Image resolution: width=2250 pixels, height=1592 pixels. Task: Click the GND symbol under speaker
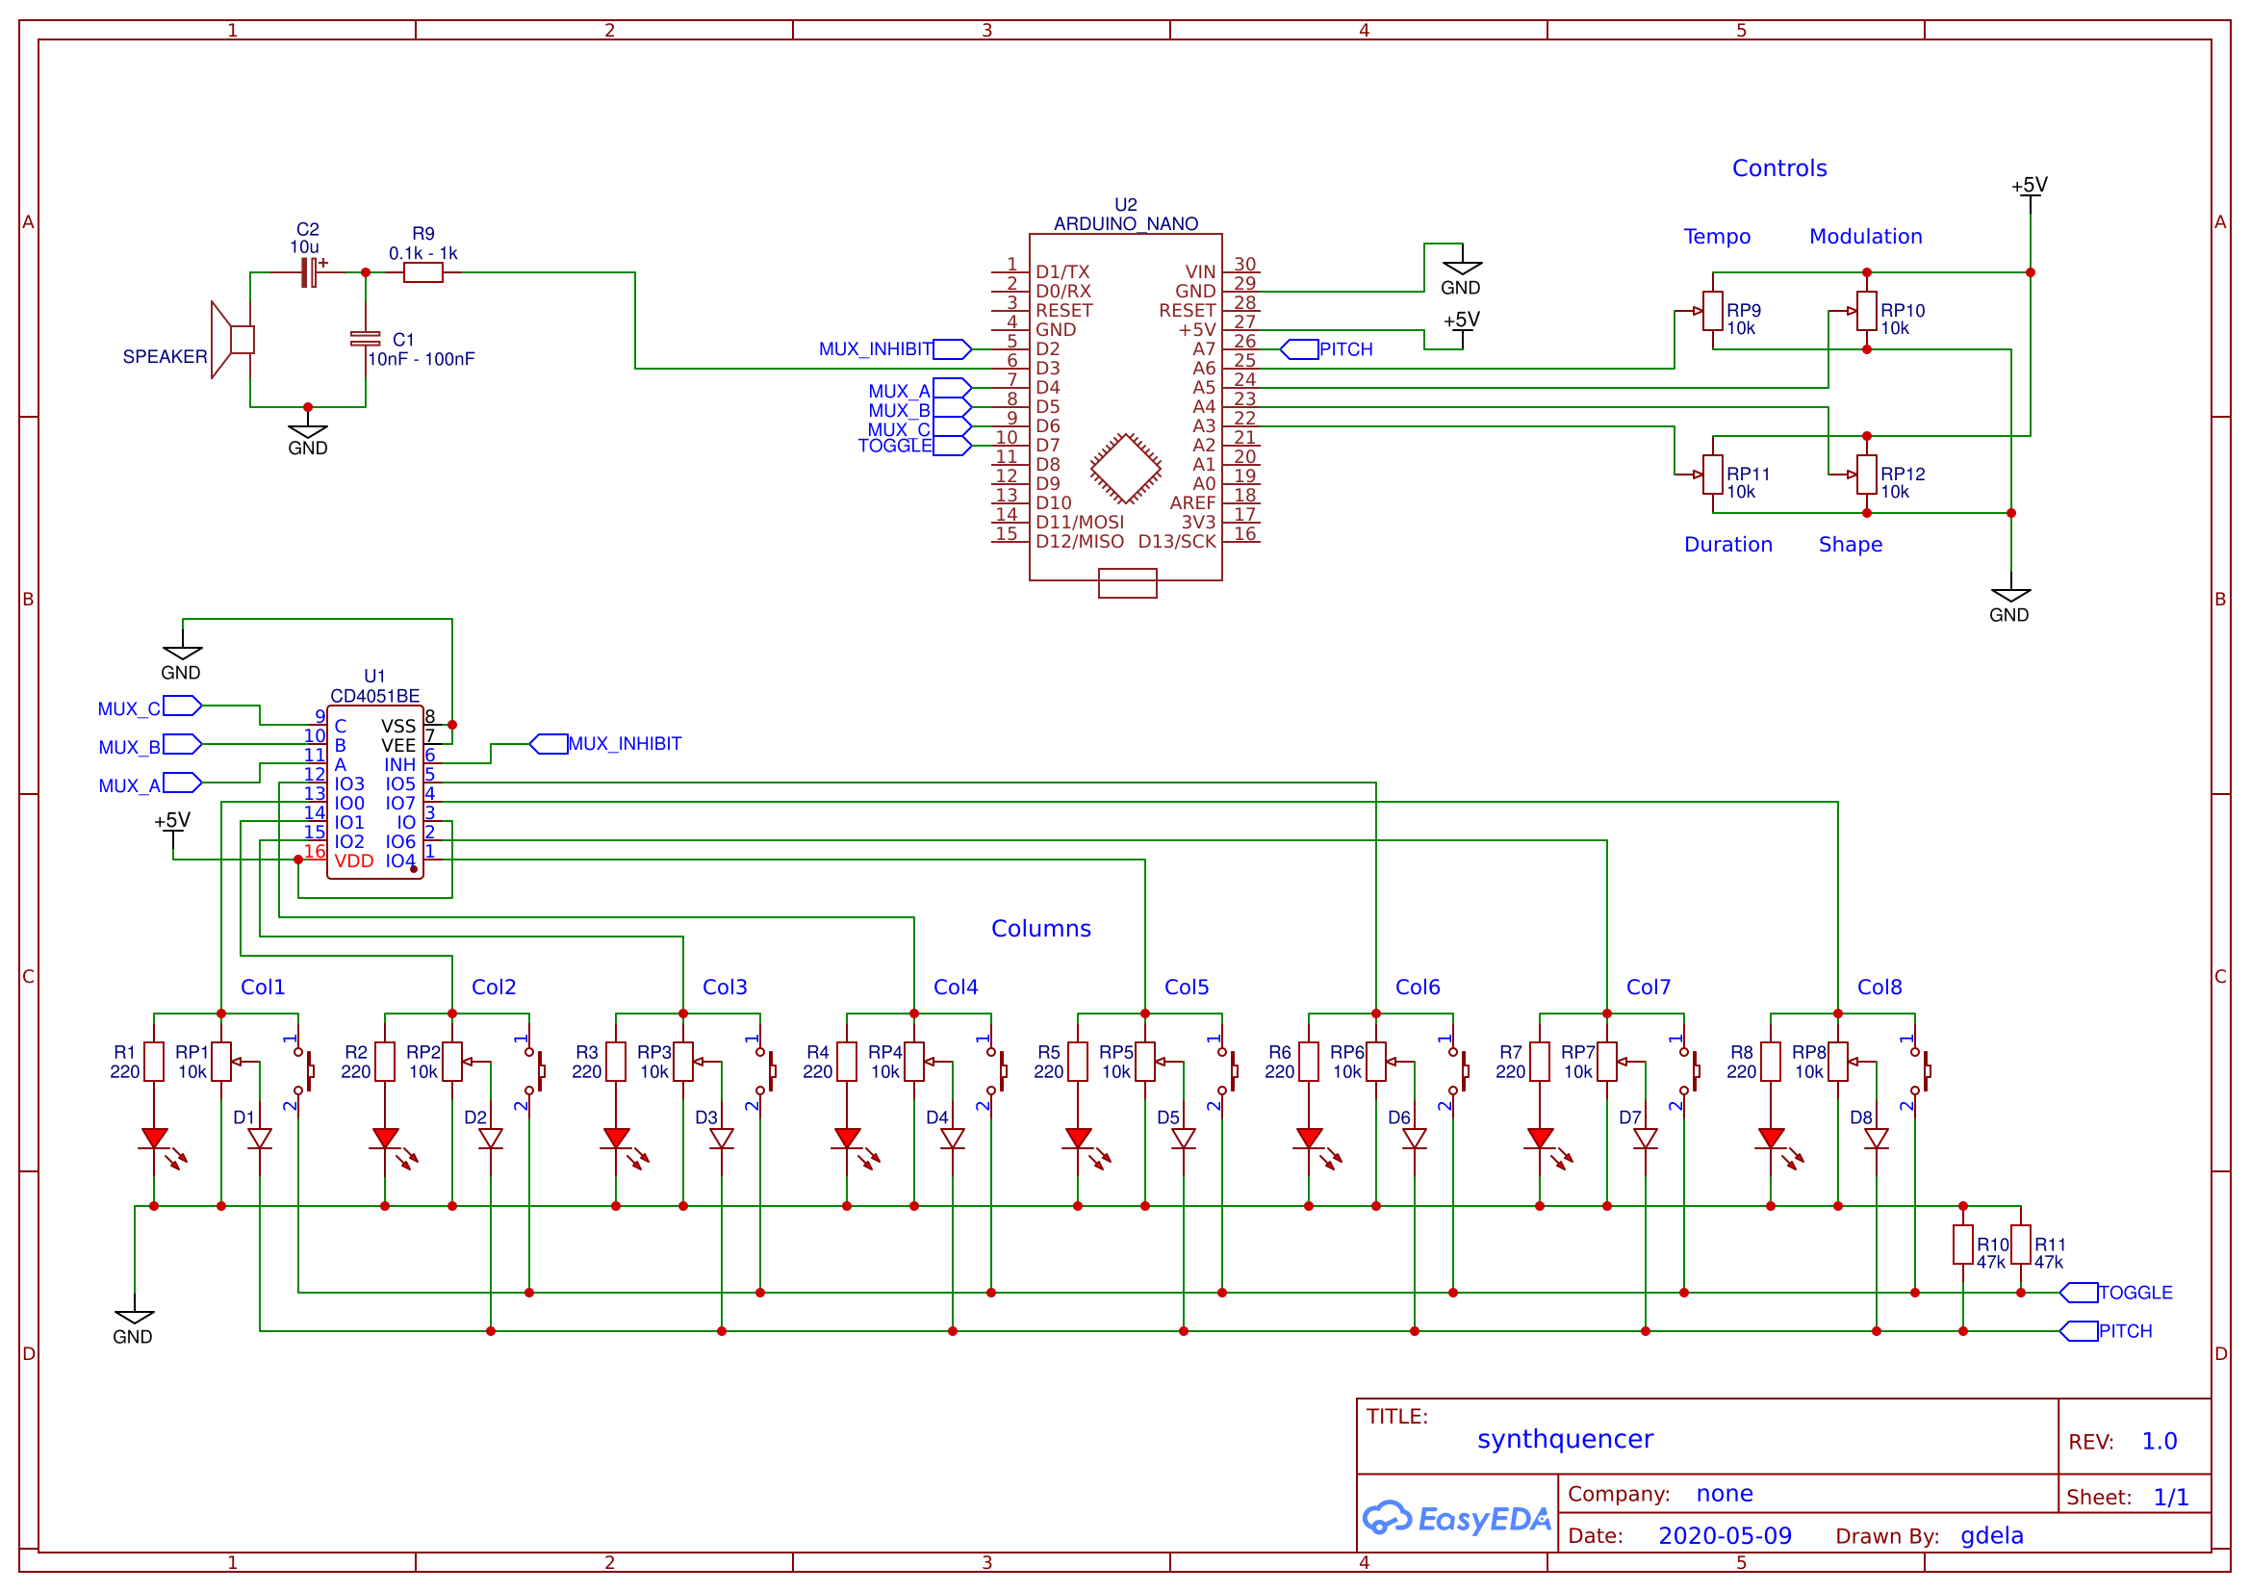click(x=308, y=432)
